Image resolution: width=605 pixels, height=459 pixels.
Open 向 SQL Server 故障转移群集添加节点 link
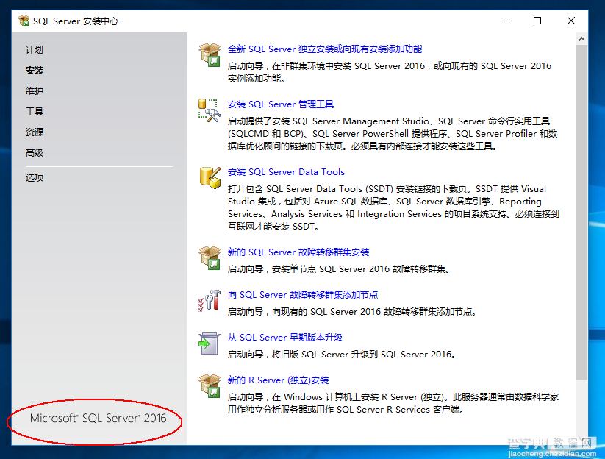(x=303, y=295)
